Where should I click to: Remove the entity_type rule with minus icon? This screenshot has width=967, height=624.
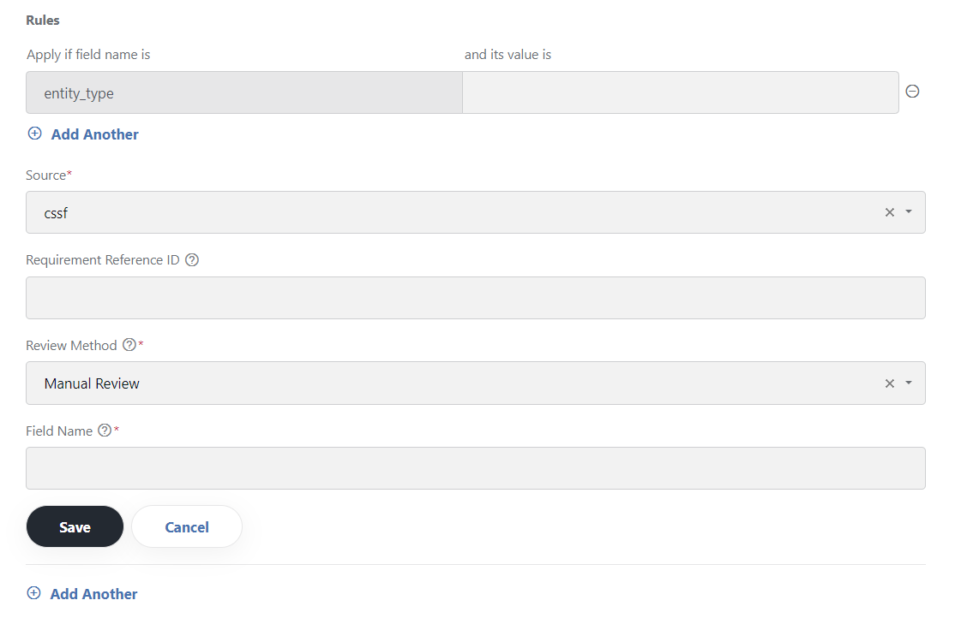[x=912, y=92]
